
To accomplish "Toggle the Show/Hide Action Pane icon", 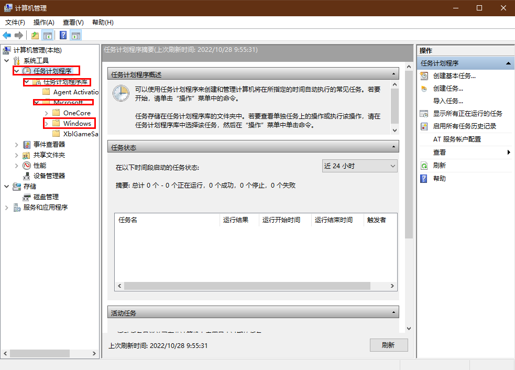I will 76,36.
